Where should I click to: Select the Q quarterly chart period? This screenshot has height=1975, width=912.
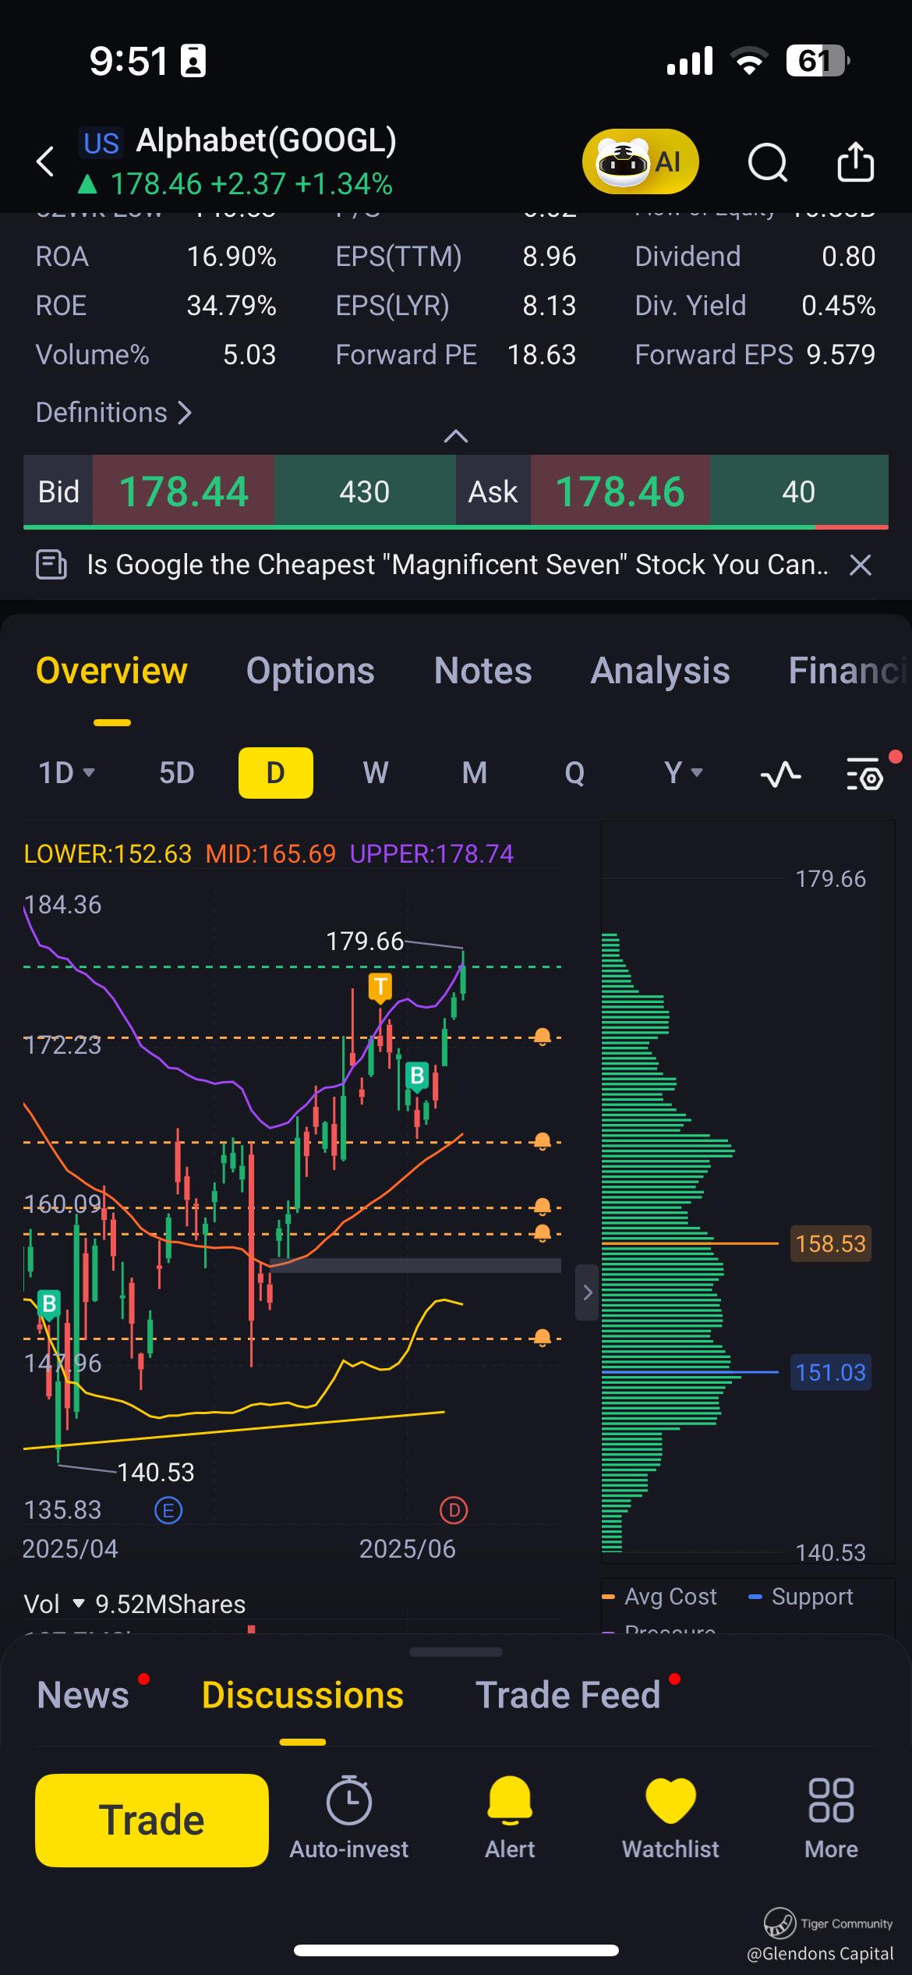[x=574, y=773]
